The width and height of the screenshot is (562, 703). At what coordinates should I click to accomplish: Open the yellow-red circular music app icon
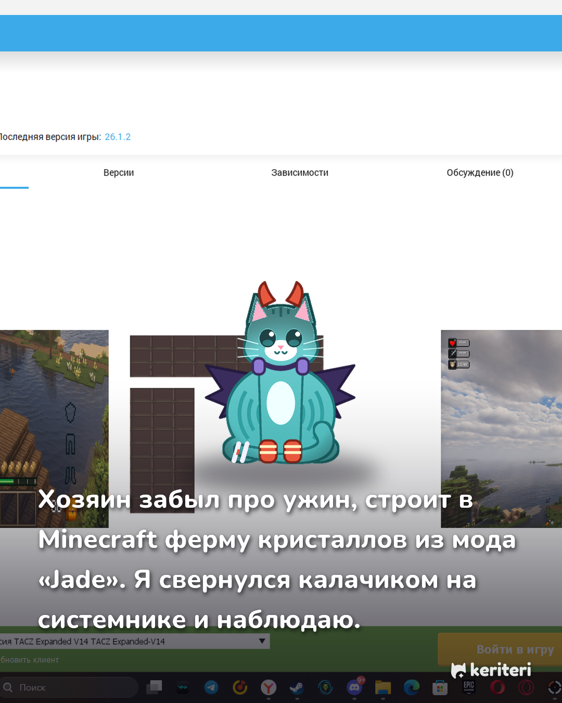(240, 687)
